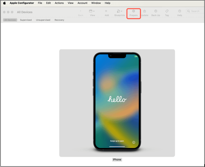Viewport: 205px width, 167px height.
Task: Switch to the Unsupervised filter
Action: click(43, 20)
